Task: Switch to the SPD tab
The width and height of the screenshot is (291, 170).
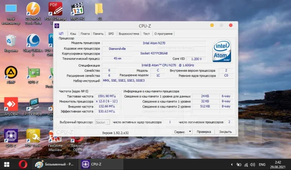Action: (111, 34)
